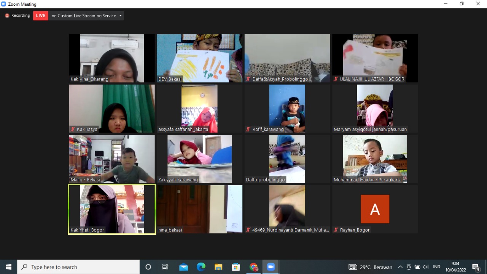Click the DEV-Bekasi participant video
487x274 pixels.
[199, 58]
